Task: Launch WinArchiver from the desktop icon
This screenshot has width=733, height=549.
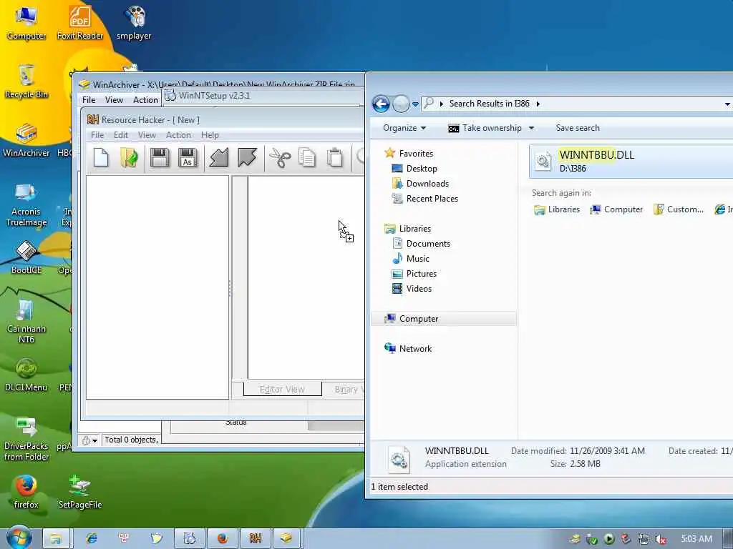Action: [26, 140]
